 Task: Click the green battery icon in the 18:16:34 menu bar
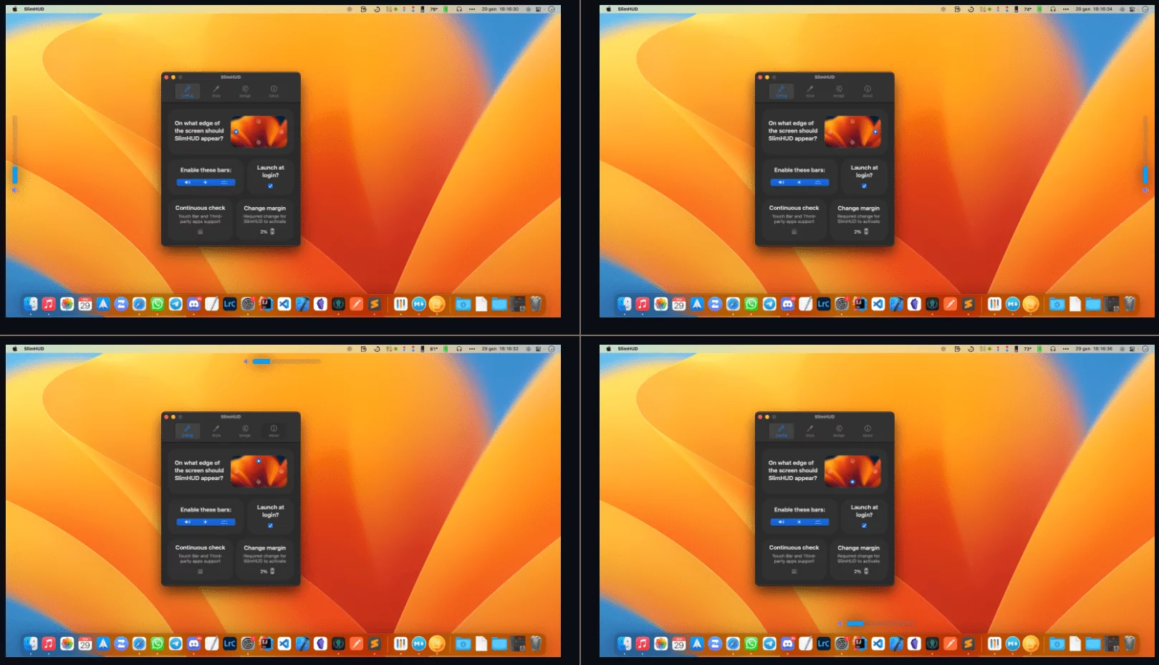click(1039, 9)
